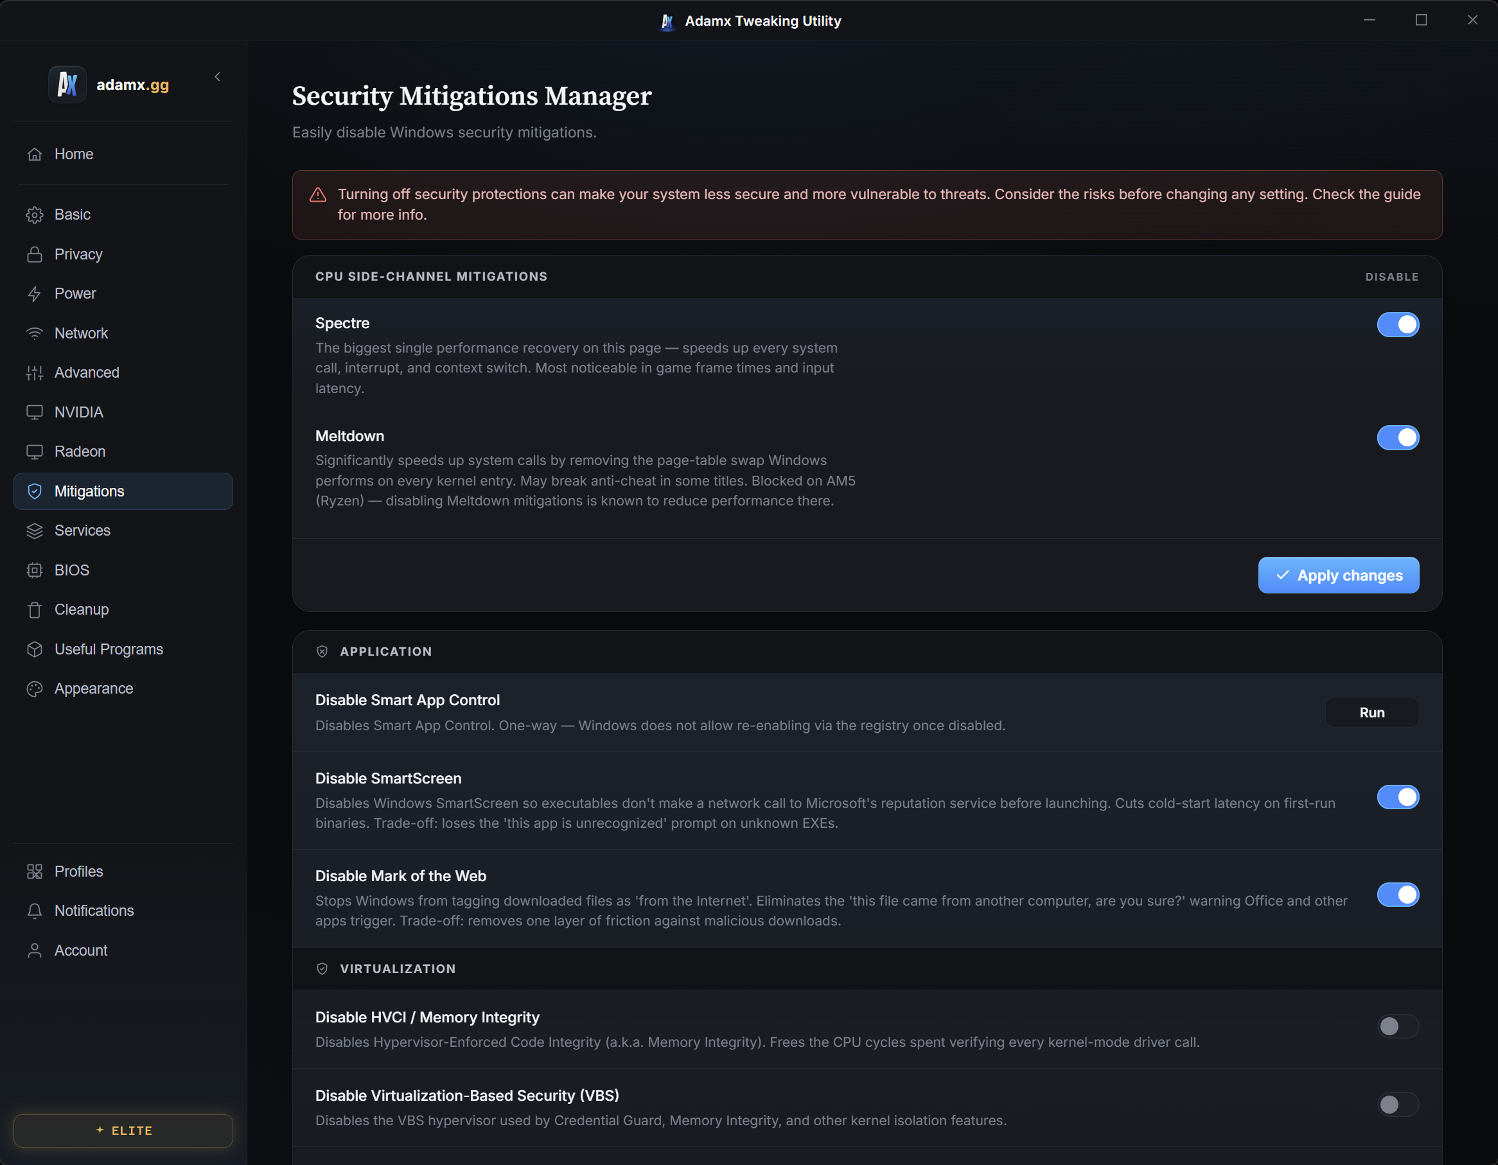Click the title bar app logo icon
The height and width of the screenshot is (1165, 1498).
click(667, 21)
